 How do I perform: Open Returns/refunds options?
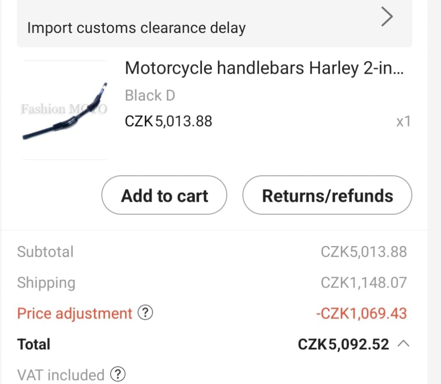[x=327, y=195]
